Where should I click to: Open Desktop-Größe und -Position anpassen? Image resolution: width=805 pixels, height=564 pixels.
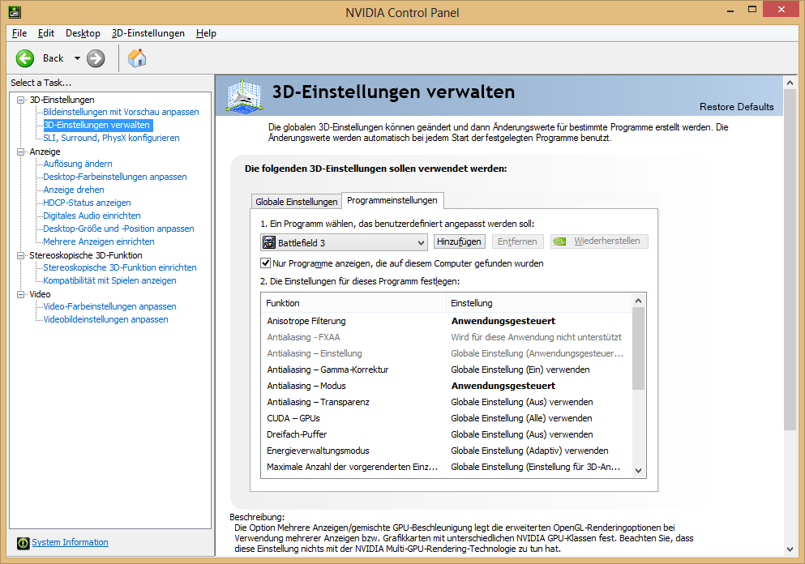click(x=118, y=229)
